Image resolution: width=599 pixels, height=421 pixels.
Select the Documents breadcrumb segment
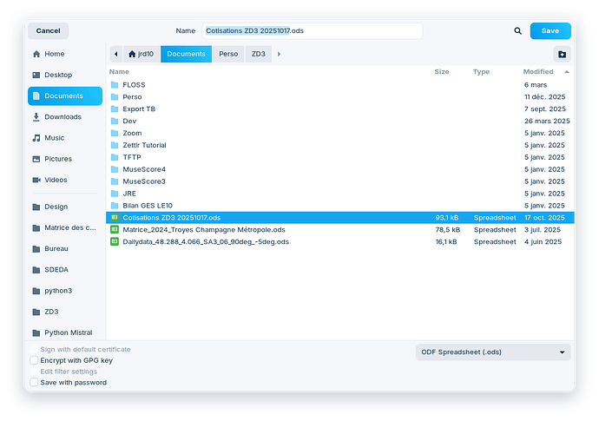point(186,54)
